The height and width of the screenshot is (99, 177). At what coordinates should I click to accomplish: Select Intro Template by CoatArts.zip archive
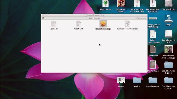pos(137,4)
